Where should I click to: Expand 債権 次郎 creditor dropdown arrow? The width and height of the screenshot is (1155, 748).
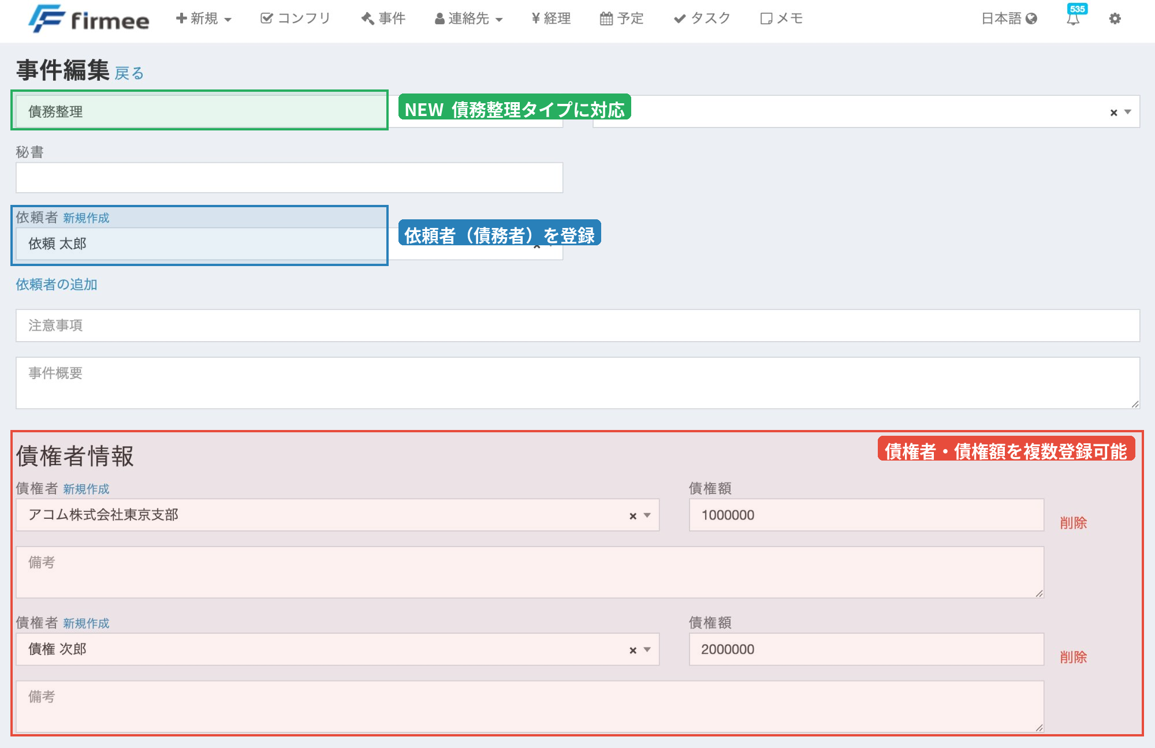point(647,650)
